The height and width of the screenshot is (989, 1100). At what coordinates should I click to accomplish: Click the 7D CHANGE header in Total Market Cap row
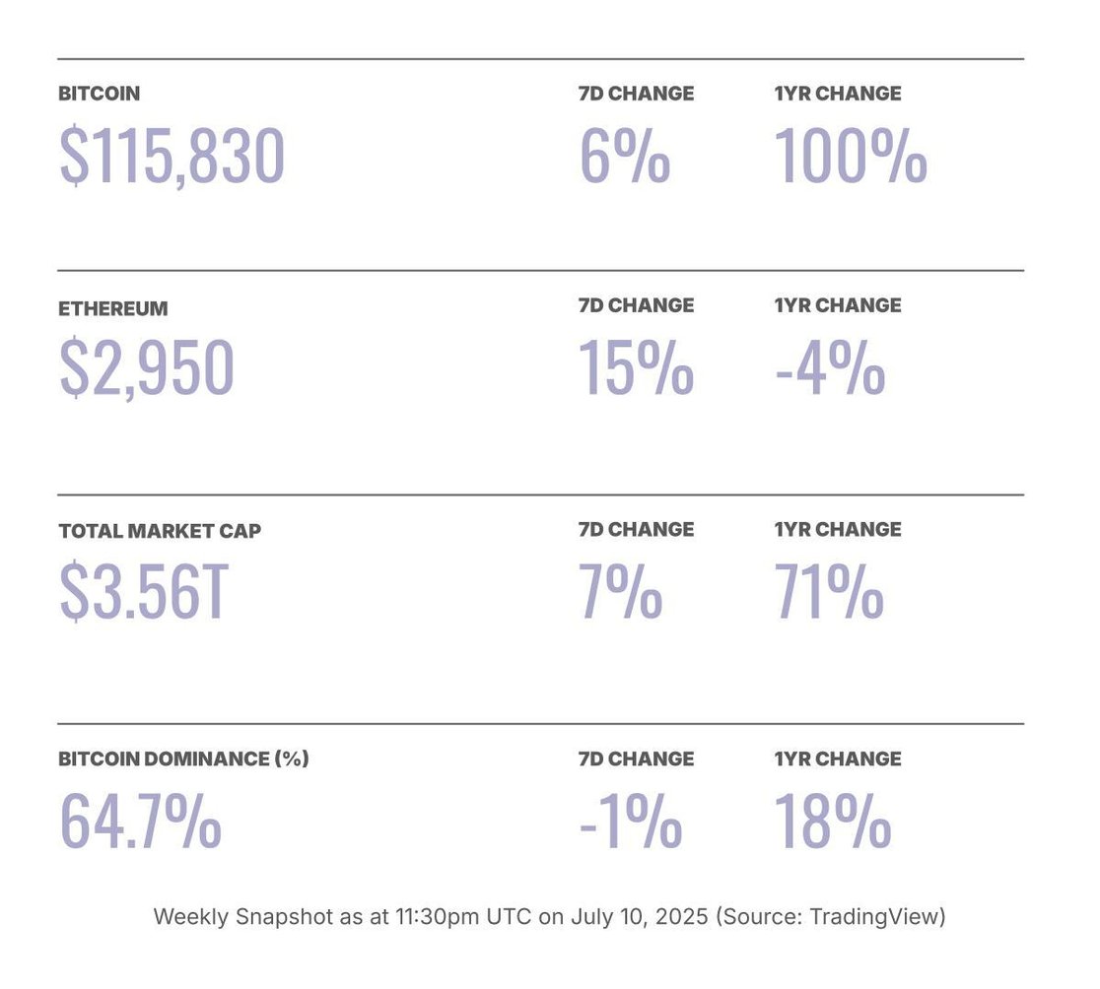636,530
